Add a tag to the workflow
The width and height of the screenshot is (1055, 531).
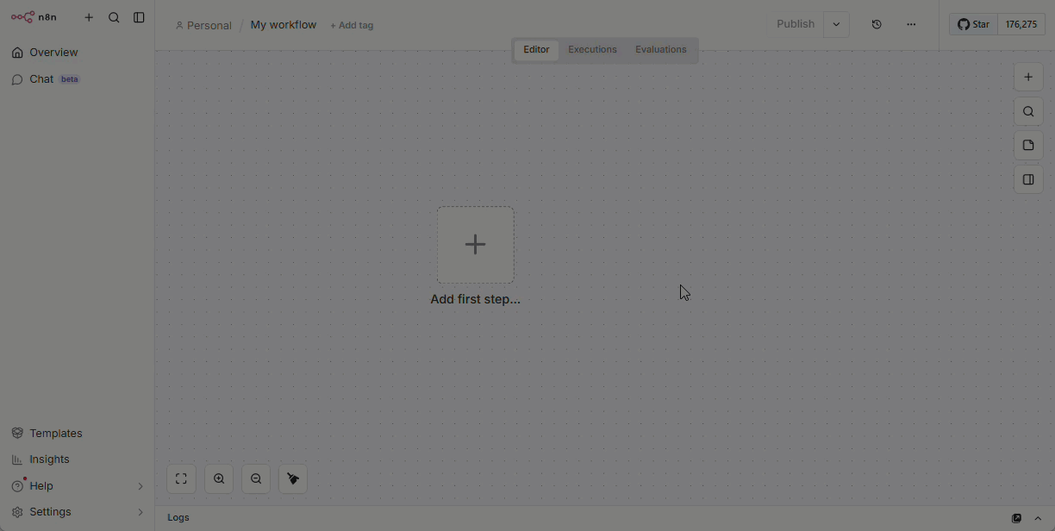point(352,25)
